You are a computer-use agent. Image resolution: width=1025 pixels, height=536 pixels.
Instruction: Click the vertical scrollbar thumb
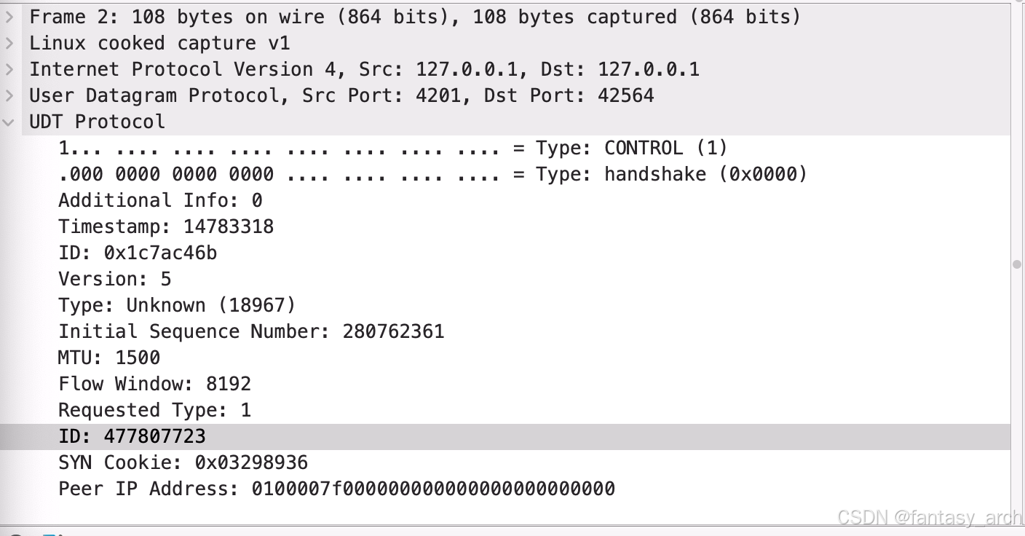click(1017, 264)
